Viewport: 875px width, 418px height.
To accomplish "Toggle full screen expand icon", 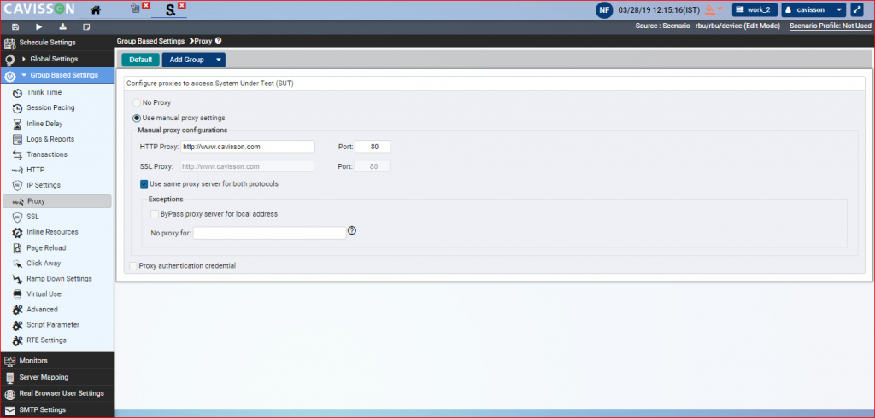I will point(856,9).
